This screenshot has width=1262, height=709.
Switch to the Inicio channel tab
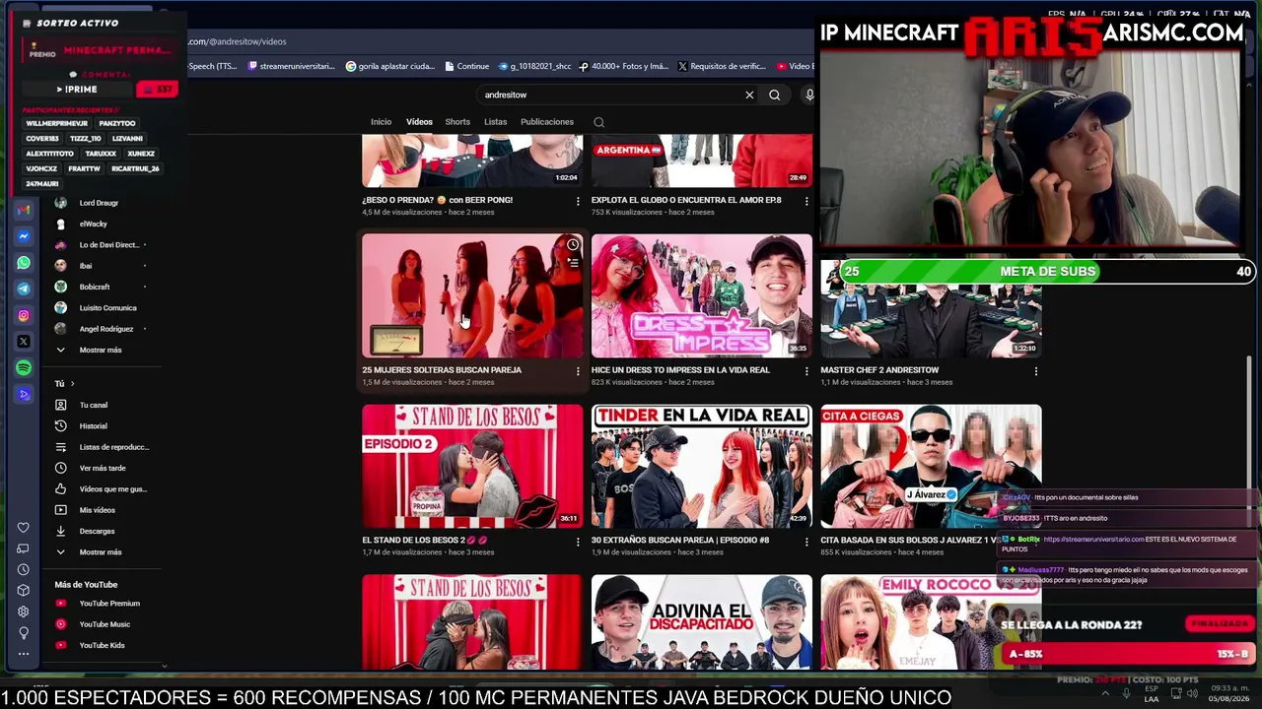pos(381,122)
